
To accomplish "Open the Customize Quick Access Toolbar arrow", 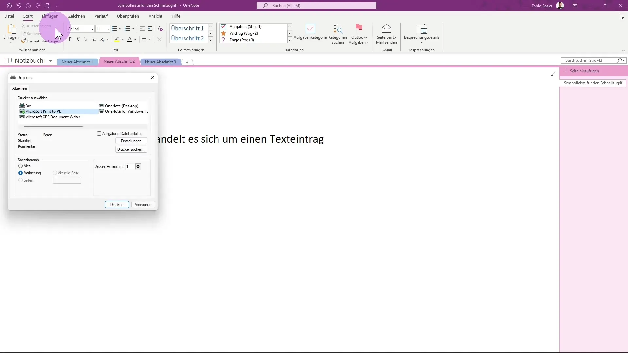I will pos(57,6).
